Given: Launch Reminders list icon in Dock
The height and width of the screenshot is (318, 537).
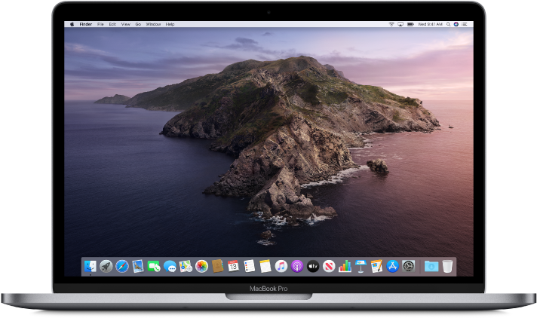Looking at the screenshot, I should 250,266.
